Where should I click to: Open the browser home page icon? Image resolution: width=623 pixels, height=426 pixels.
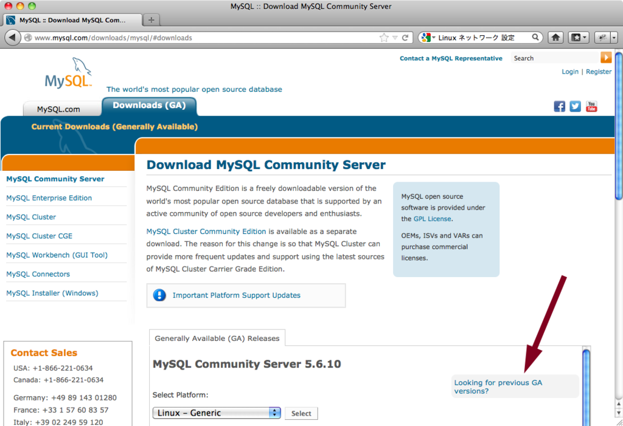[x=555, y=38]
